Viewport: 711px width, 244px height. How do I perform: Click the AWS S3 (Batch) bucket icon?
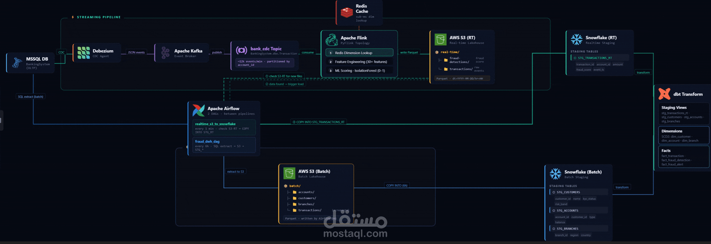pos(289,173)
